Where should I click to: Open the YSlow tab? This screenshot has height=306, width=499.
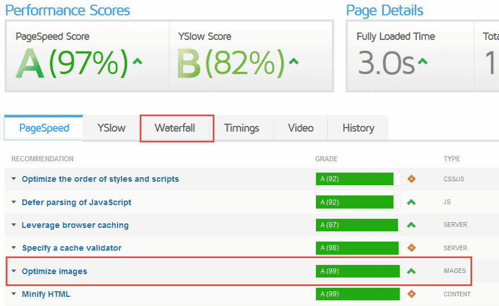click(x=111, y=128)
